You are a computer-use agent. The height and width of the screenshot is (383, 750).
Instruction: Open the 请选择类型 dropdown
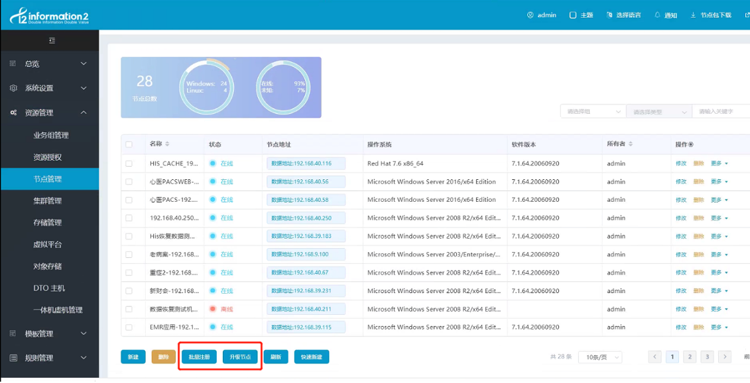pos(659,112)
